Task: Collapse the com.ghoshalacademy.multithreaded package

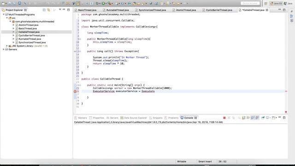Action: click(10, 22)
